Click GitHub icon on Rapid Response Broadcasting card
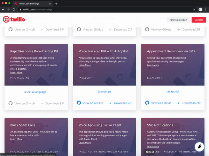Image resolution: width=209 pixels, height=156 pixels. [10, 103]
